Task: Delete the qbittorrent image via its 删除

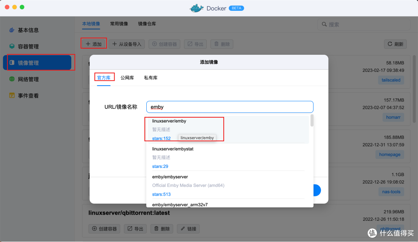Action: 162,229
